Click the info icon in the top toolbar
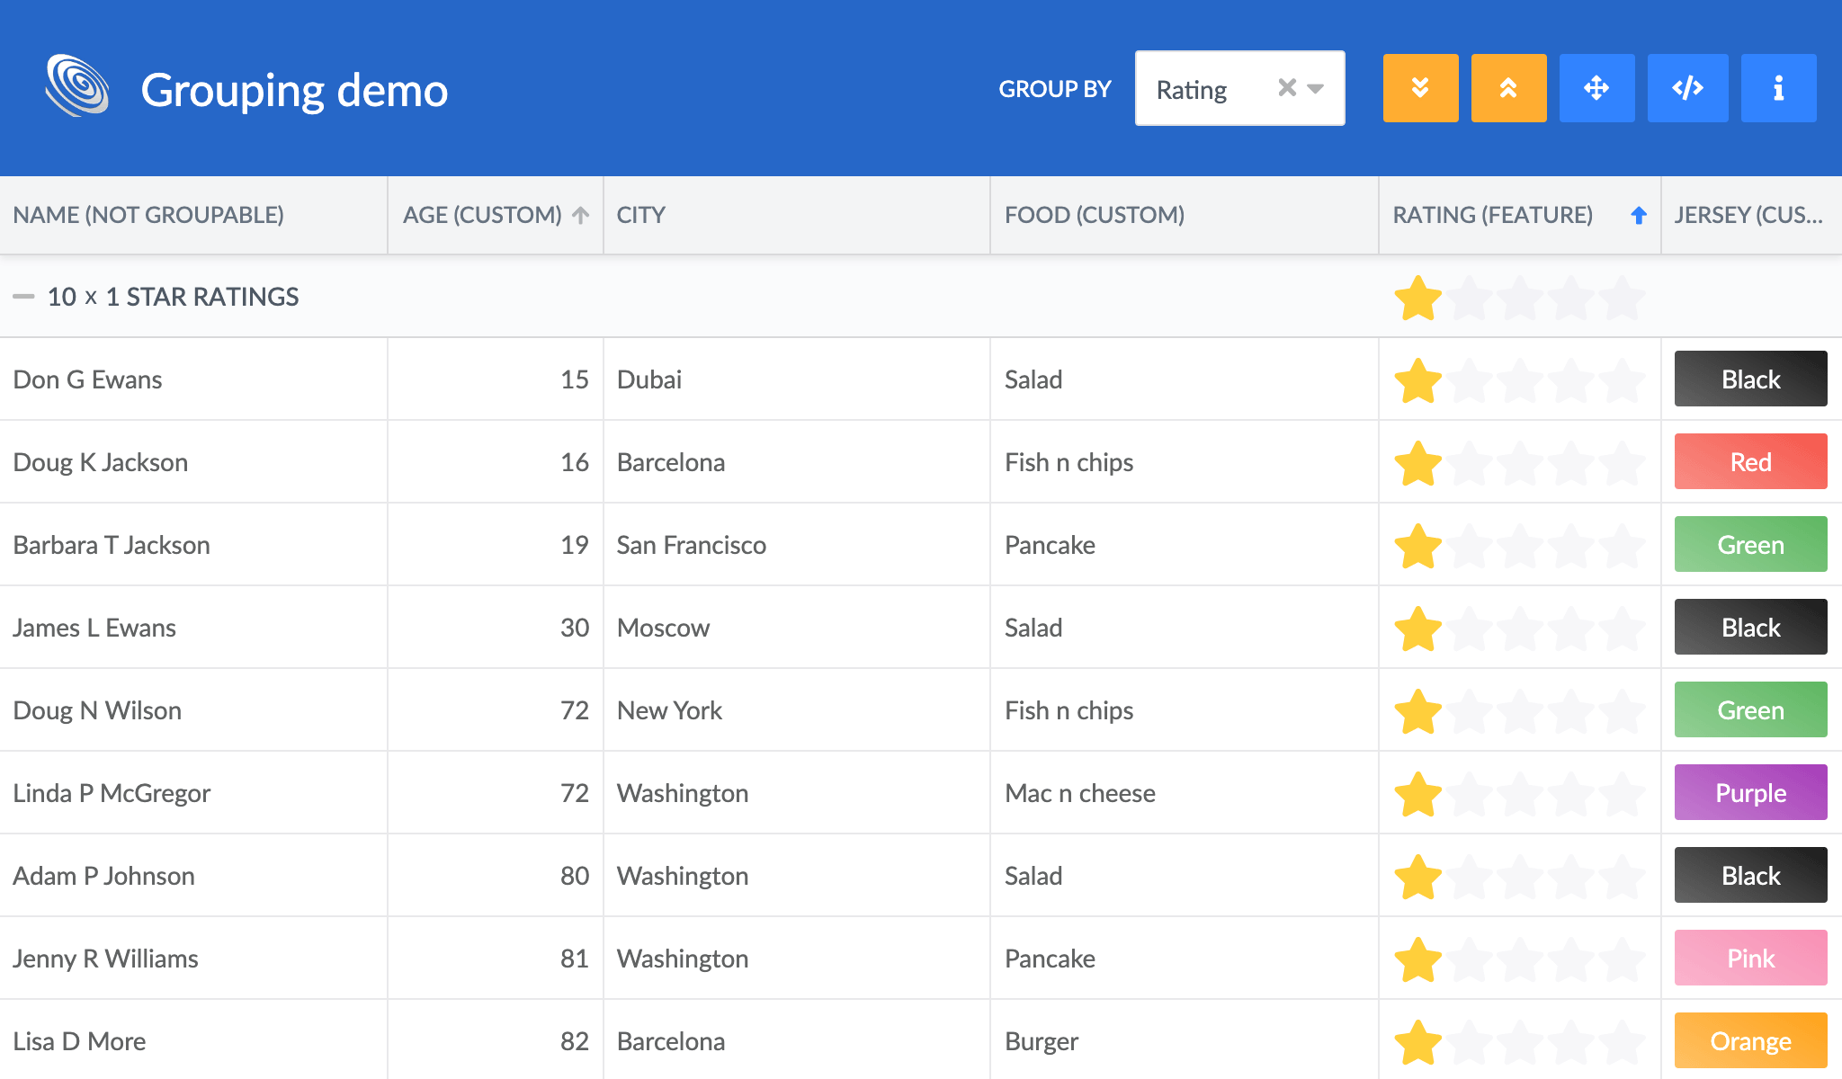 coord(1778,88)
